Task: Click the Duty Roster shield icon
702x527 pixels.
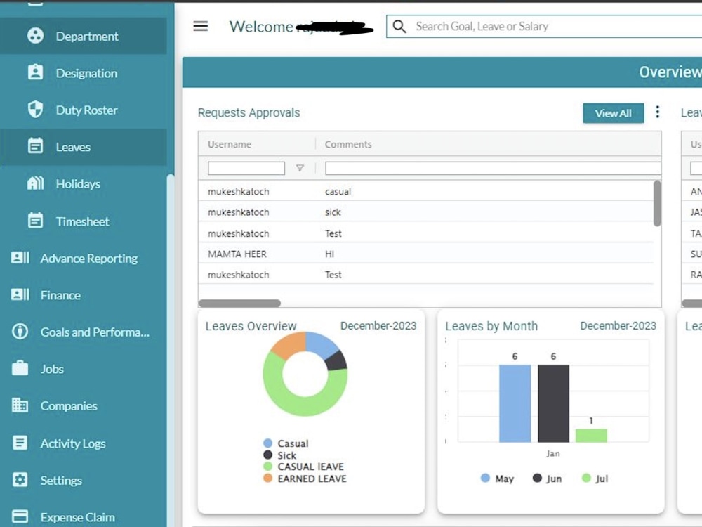Action: pos(35,110)
